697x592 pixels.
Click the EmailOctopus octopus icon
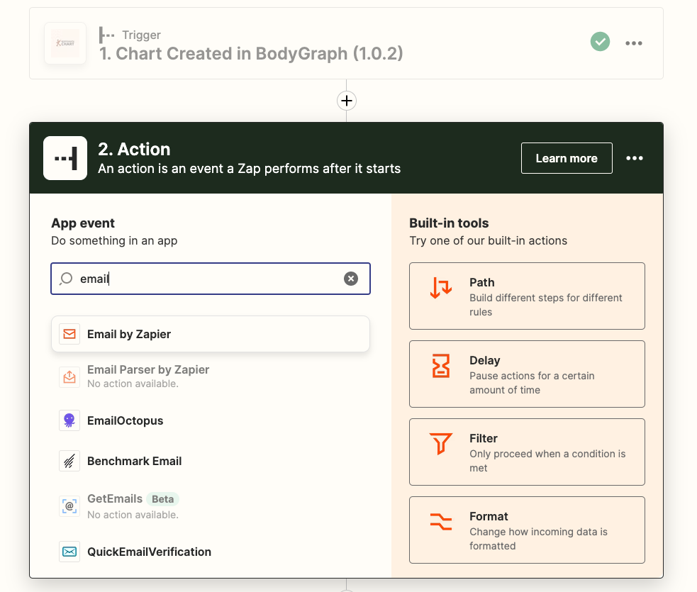pyautogui.click(x=69, y=420)
